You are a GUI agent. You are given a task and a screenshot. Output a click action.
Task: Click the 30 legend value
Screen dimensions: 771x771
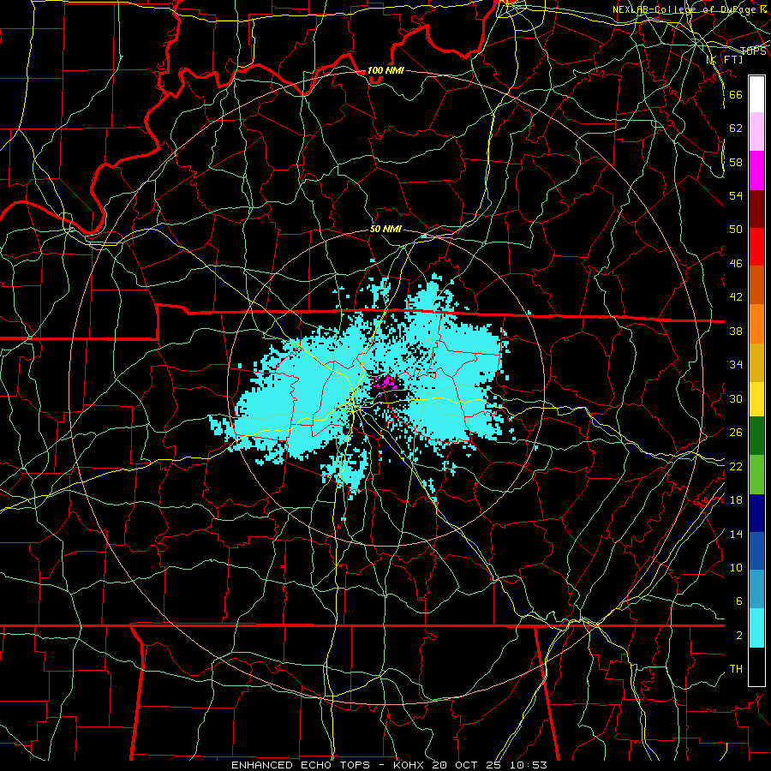pos(736,398)
